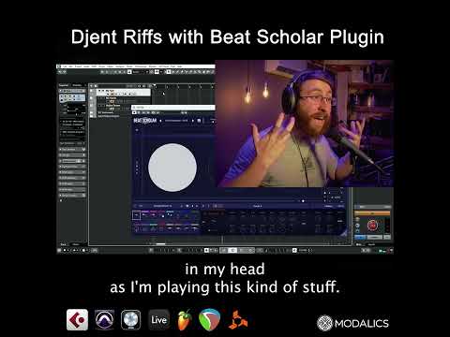Click the Cubase logo icon
Screen dimensions: 450x337
(77, 320)
